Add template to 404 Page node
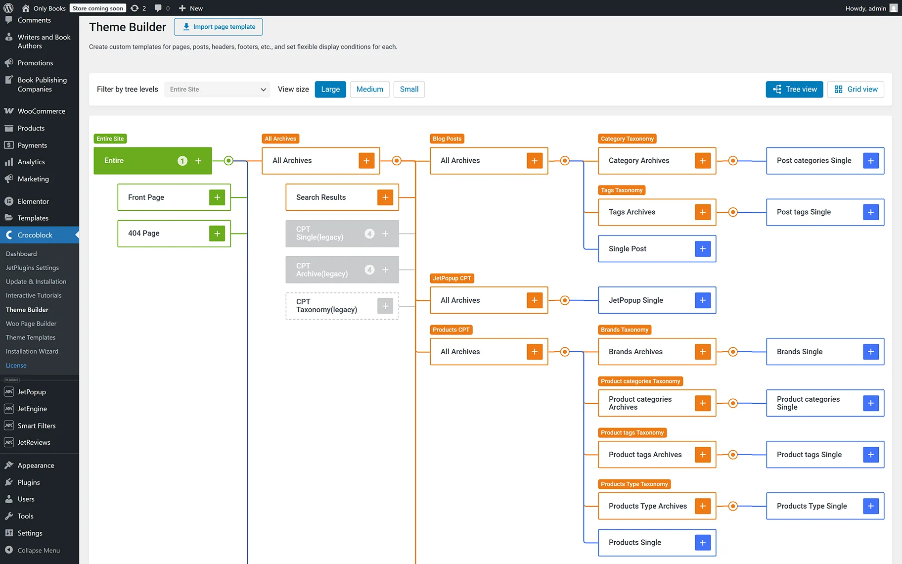This screenshot has height=564, width=902. click(x=217, y=234)
